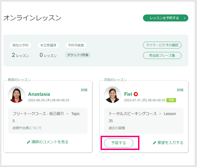The image size is (197, 167).
Task: Open teacher name Anastasia
Action: tap(39, 94)
